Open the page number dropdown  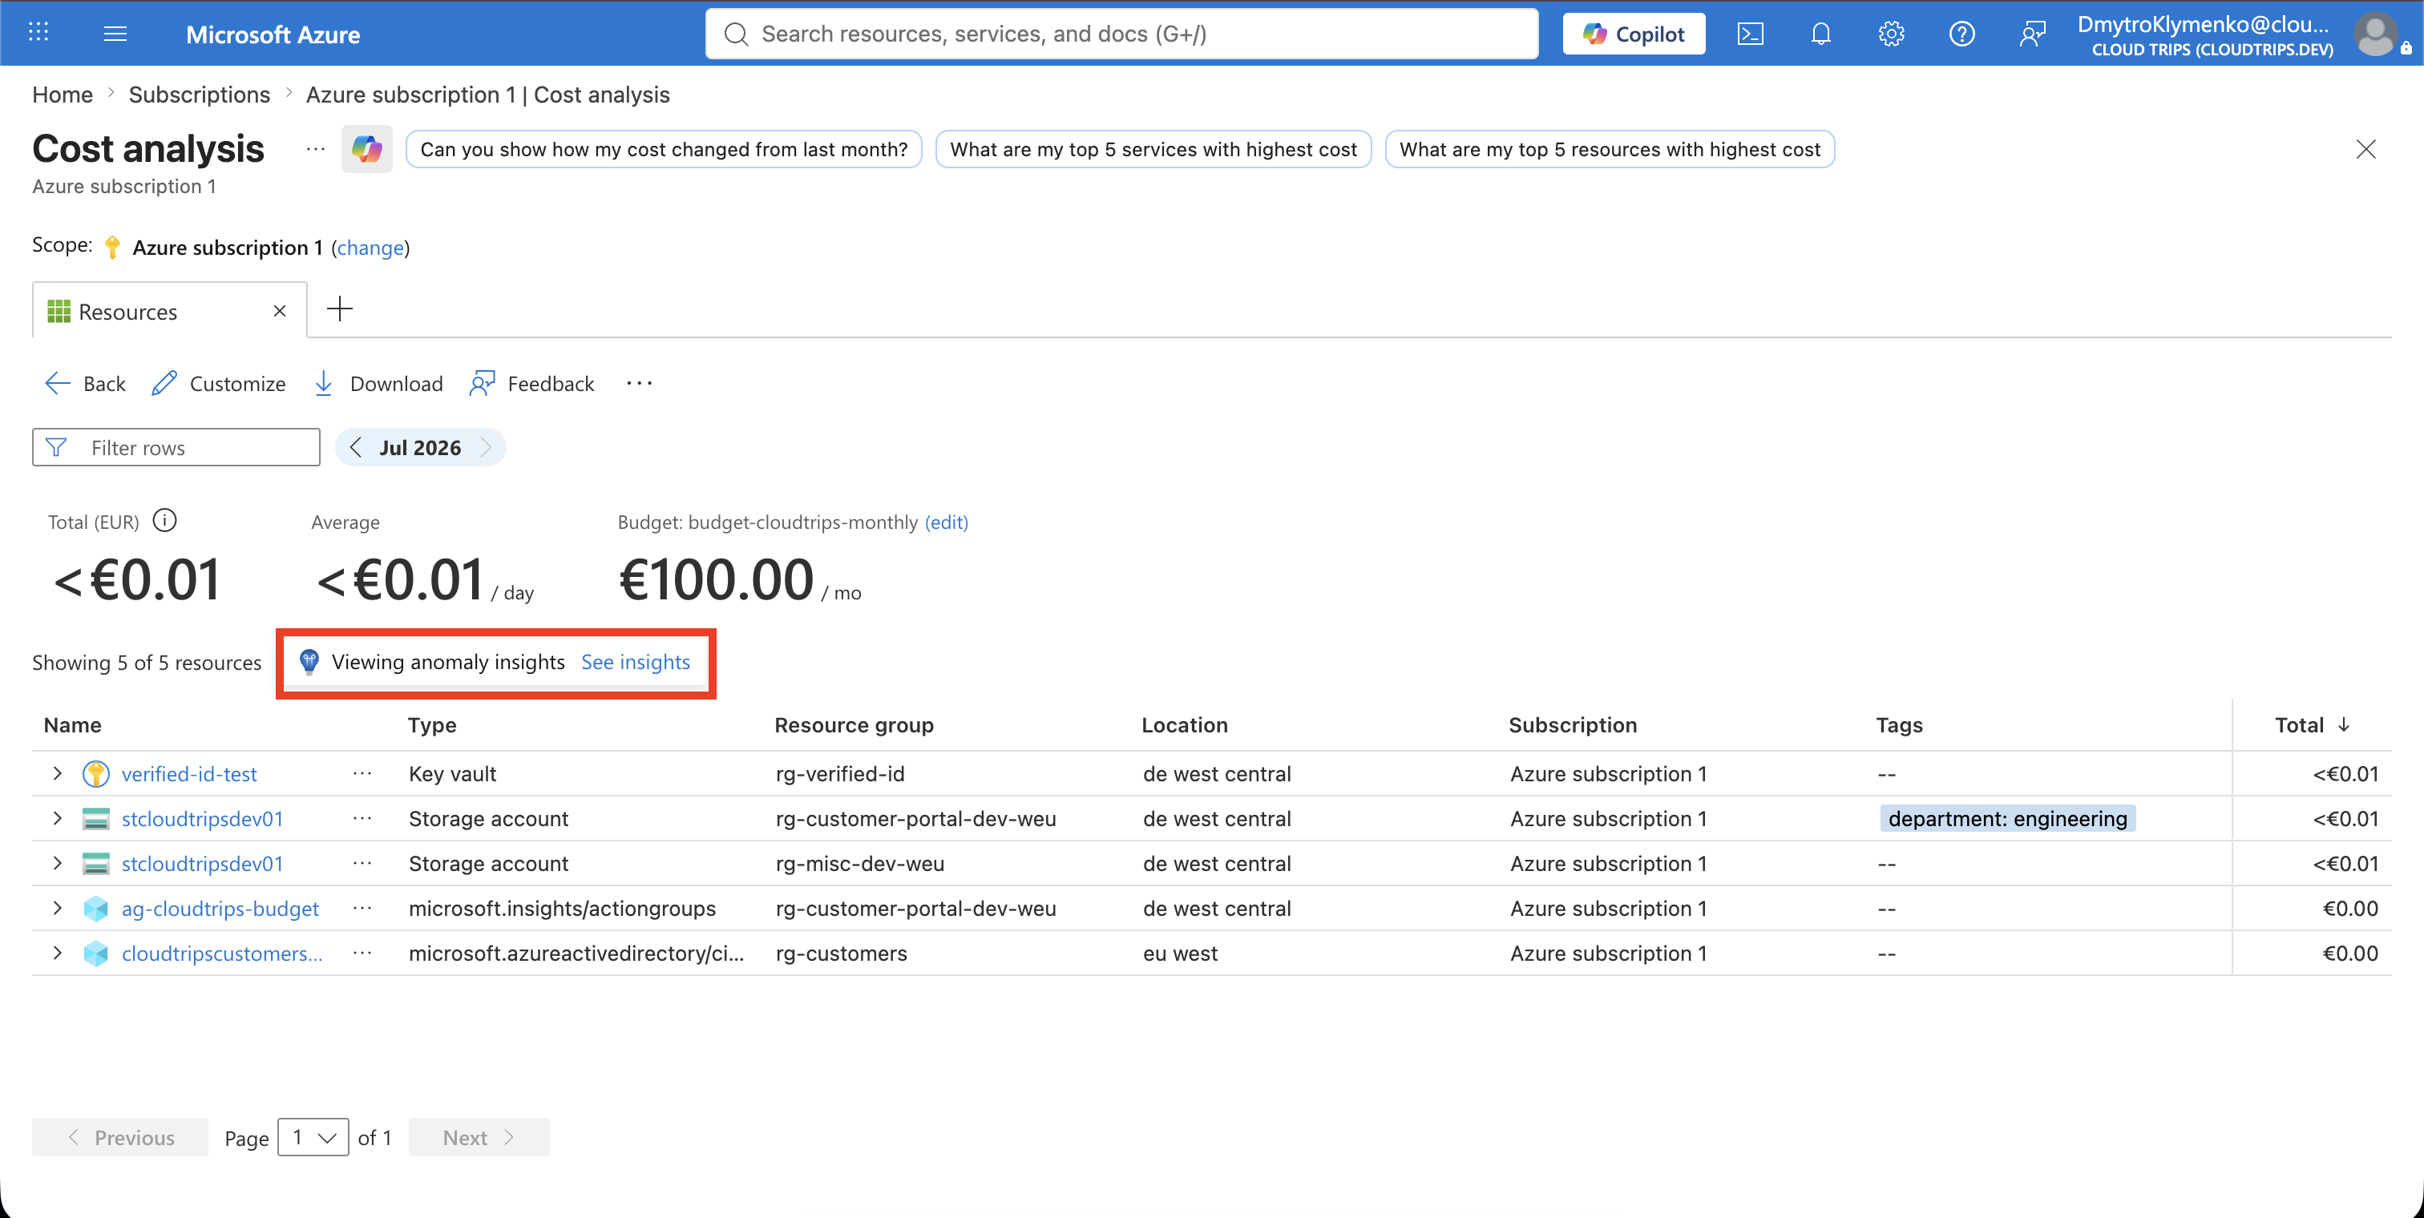click(x=313, y=1137)
